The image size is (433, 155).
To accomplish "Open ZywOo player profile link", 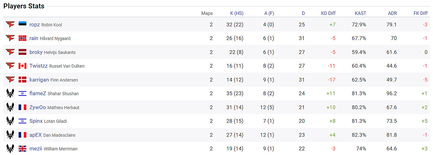I will pyautogui.click(x=38, y=107).
